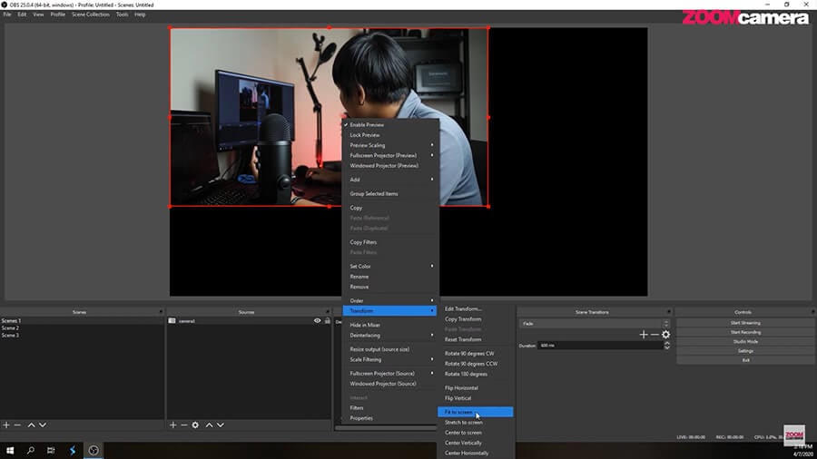Undock the Scene Transitions panel corner icon
Viewport: 817px width, 459px height.
668,312
